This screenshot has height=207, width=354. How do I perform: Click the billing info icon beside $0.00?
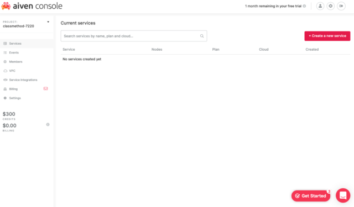(x=48, y=125)
